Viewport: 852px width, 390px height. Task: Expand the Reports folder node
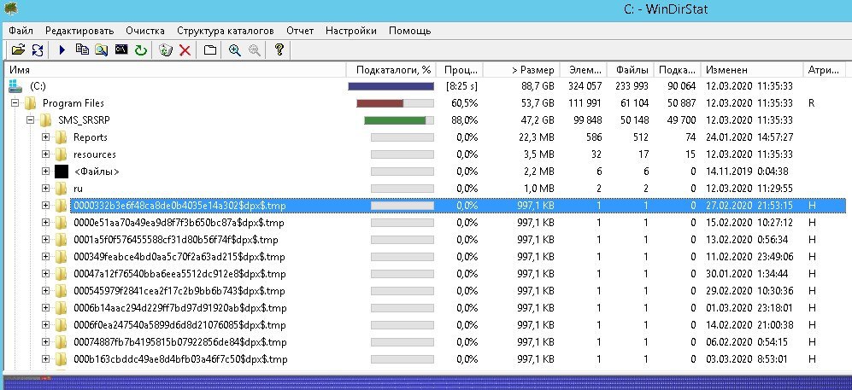tap(45, 137)
